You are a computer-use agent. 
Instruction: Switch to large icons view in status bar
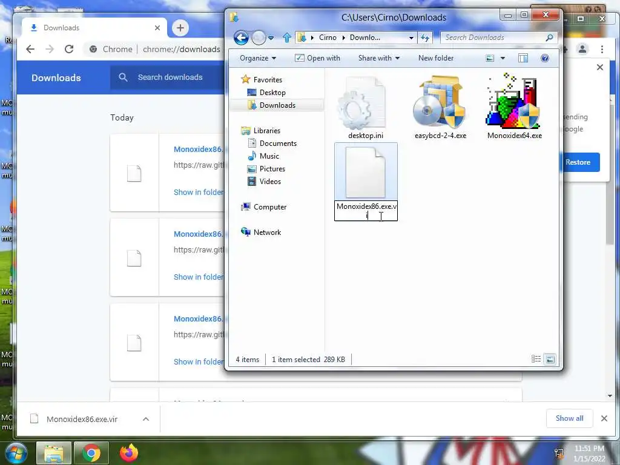click(550, 359)
